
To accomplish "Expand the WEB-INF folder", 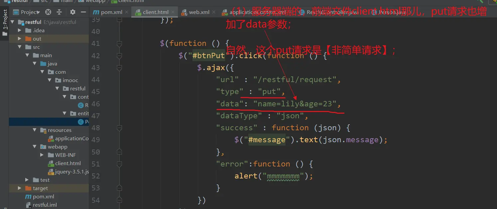I will coord(42,155).
